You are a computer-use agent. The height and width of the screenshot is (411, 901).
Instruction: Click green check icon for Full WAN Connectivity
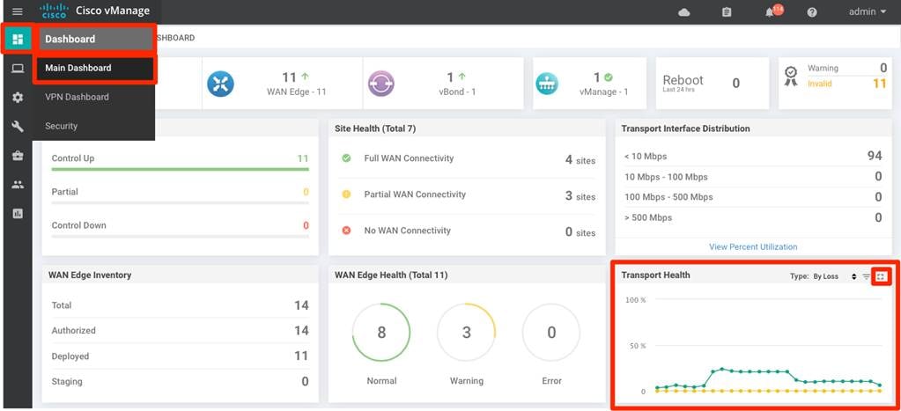(346, 158)
